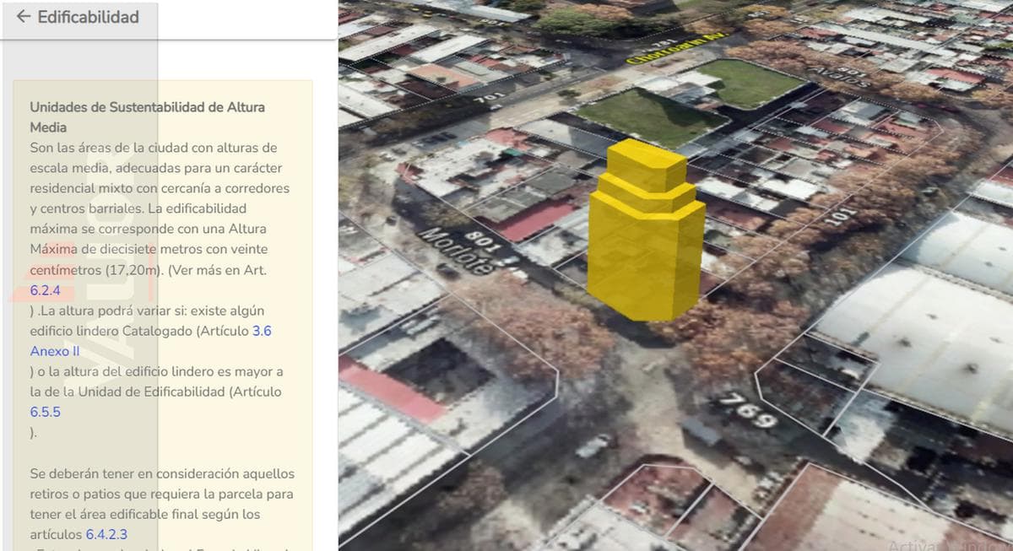Click the back arrow next to Edificabilidad

[x=23, y=17]
